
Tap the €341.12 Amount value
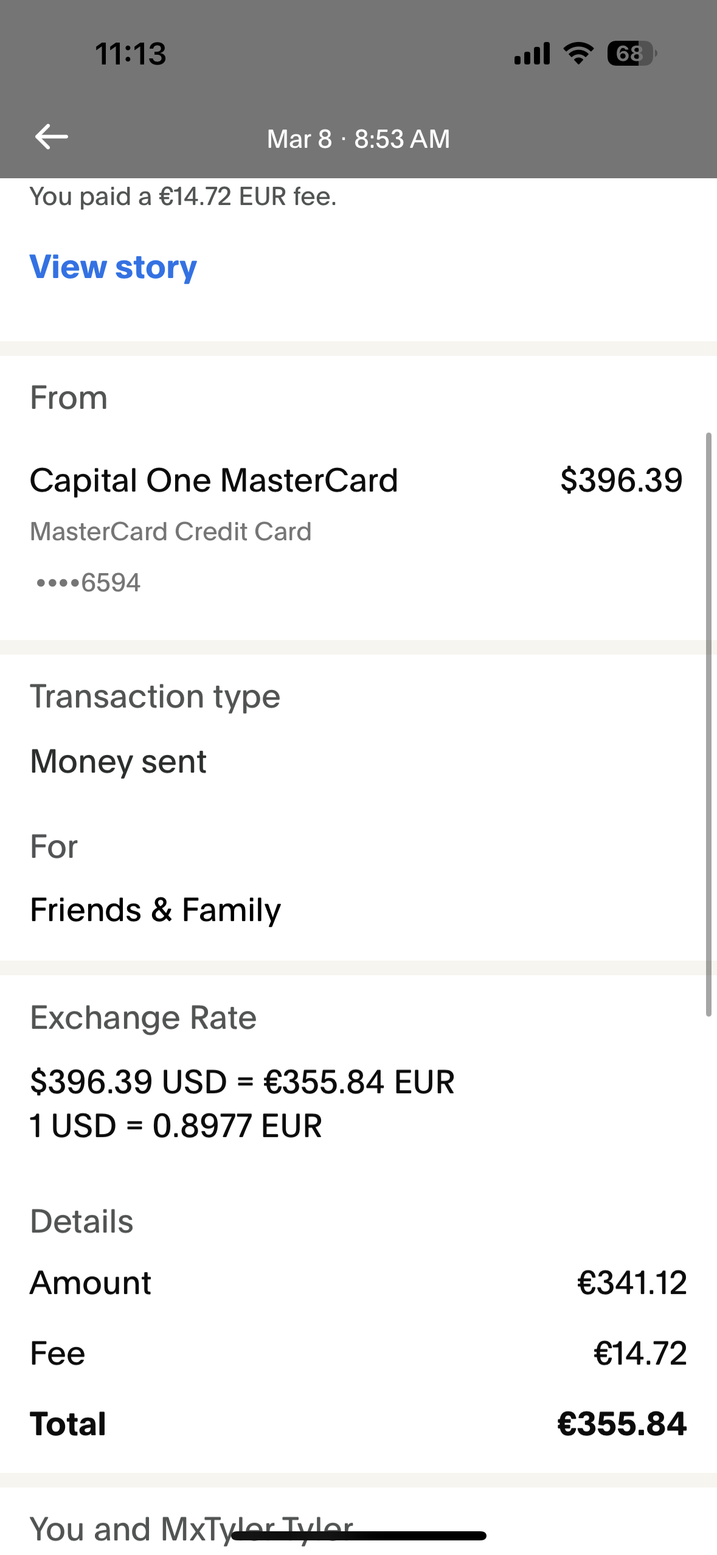pos(632,1283)
